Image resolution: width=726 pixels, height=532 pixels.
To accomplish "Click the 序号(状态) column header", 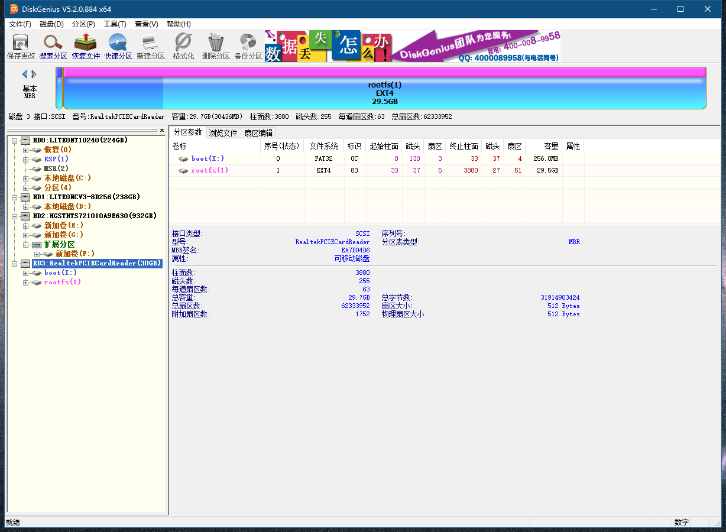I will (x=281, y=146).
